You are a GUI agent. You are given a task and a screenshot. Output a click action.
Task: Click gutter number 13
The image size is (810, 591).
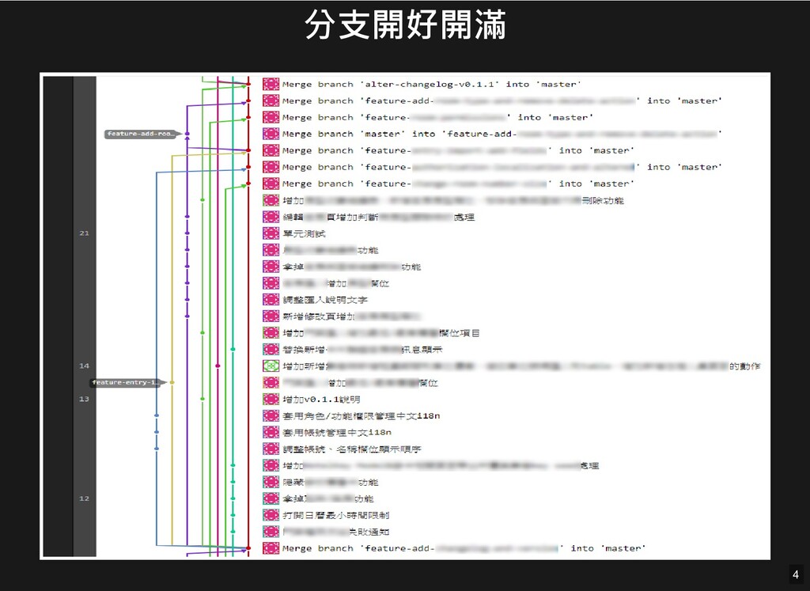(84, 399)
